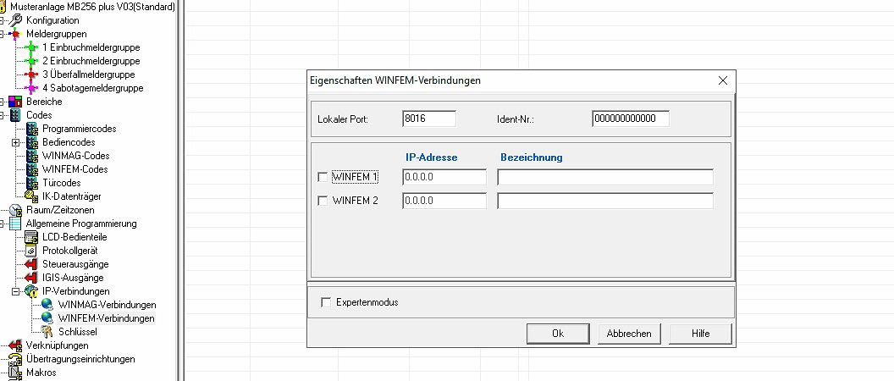Enable the WINFEM 1 checkbox
This screenshot has width=894, height=381.
322,177
